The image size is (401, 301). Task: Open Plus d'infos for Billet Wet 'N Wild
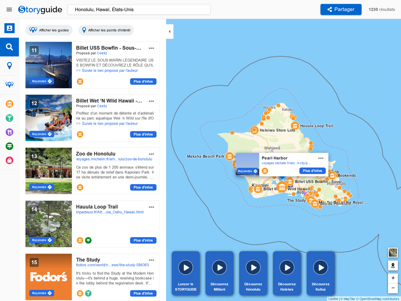[143, 134]
